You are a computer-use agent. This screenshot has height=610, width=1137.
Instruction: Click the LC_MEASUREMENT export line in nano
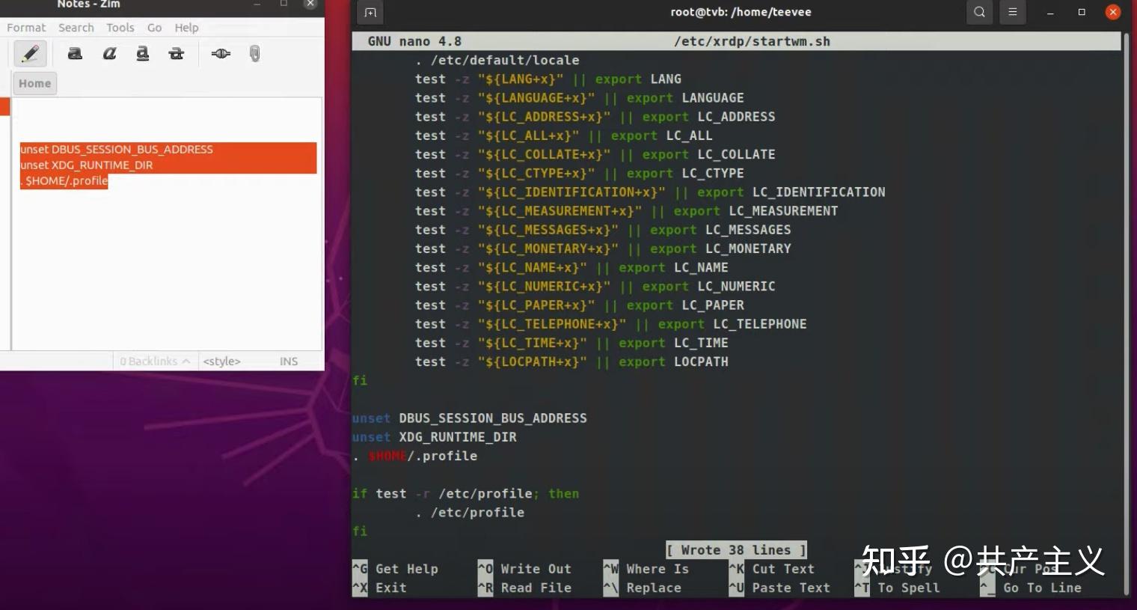(x=627, y=211)
